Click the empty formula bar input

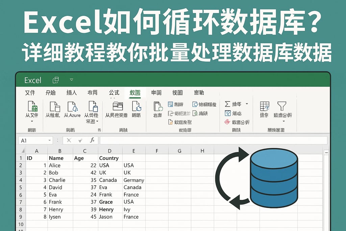tap(214, 140)
